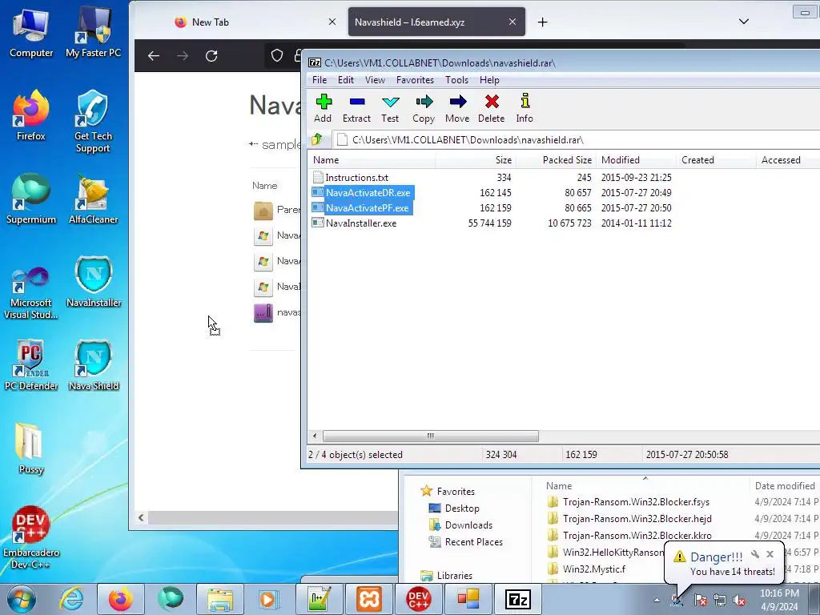Click the Firefox tracking protection shield icon

[x=276, y=55]
